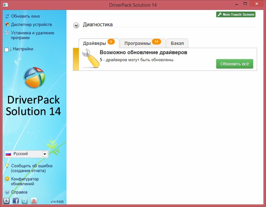This screenshot has width=266, height=207.
Task: Click the refresh arrows icon beside Обновить окно
Action: [x=7, y=16]
